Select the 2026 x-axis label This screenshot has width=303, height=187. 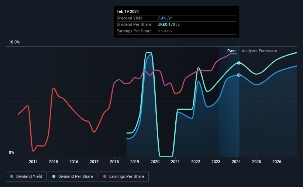[277, 162]
